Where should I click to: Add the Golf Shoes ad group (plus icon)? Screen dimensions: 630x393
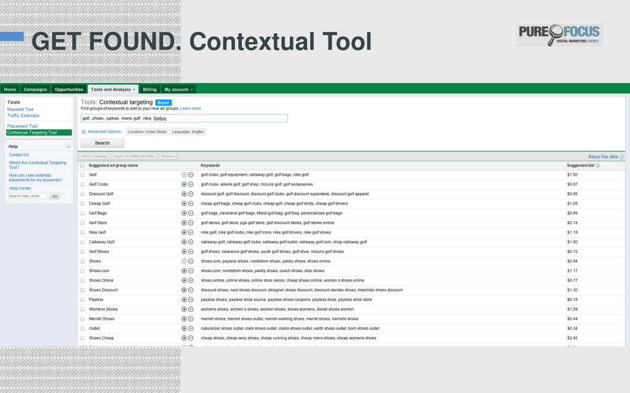(184, 252)
